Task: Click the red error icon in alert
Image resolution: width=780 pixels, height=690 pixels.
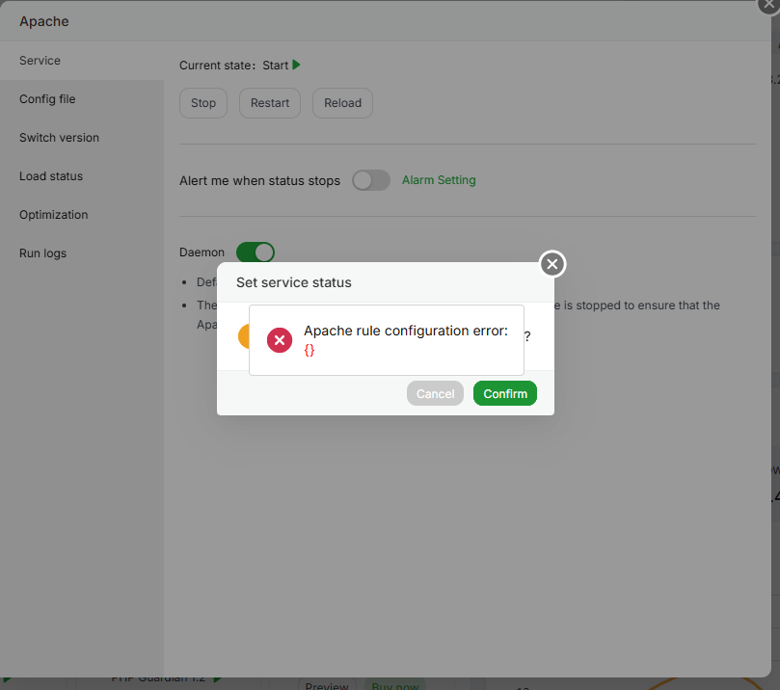Action: [280, 340]
